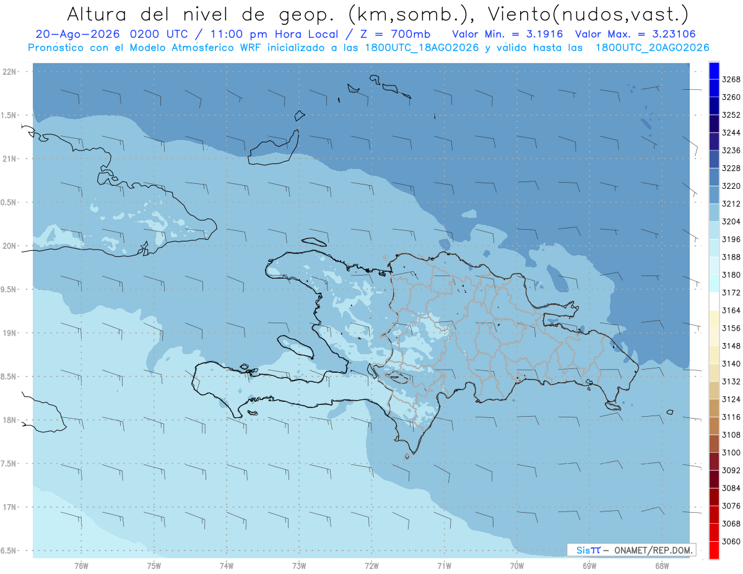
Task: Click the 3148 color scale label
Action: 731,346
